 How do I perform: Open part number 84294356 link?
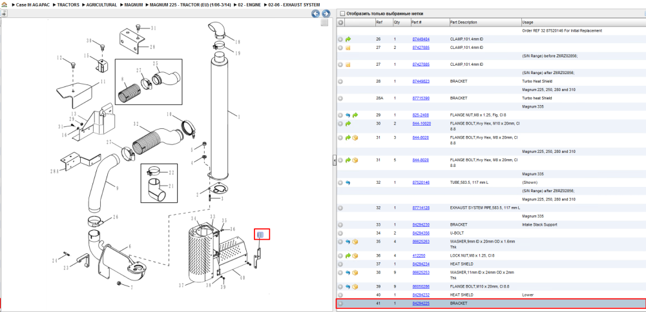[421, 233]
